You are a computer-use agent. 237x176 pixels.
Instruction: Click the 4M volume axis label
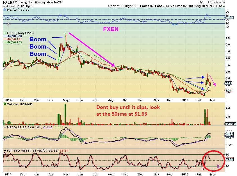tap(228, 108)
